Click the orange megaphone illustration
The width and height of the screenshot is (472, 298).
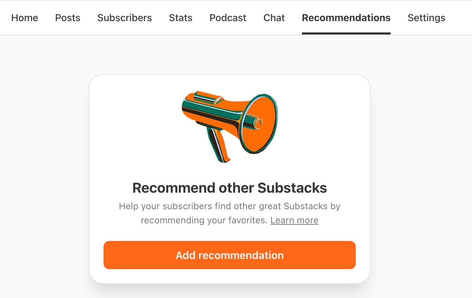coord(230,126)
